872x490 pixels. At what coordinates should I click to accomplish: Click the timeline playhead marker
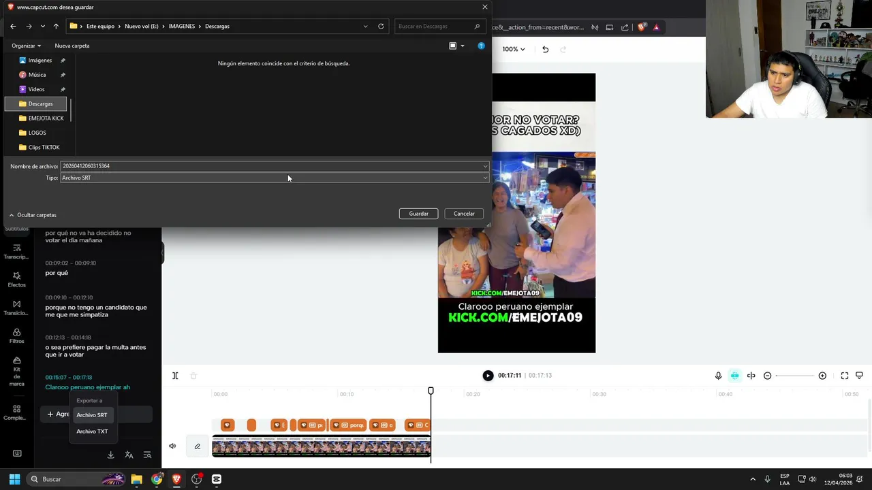431,391
